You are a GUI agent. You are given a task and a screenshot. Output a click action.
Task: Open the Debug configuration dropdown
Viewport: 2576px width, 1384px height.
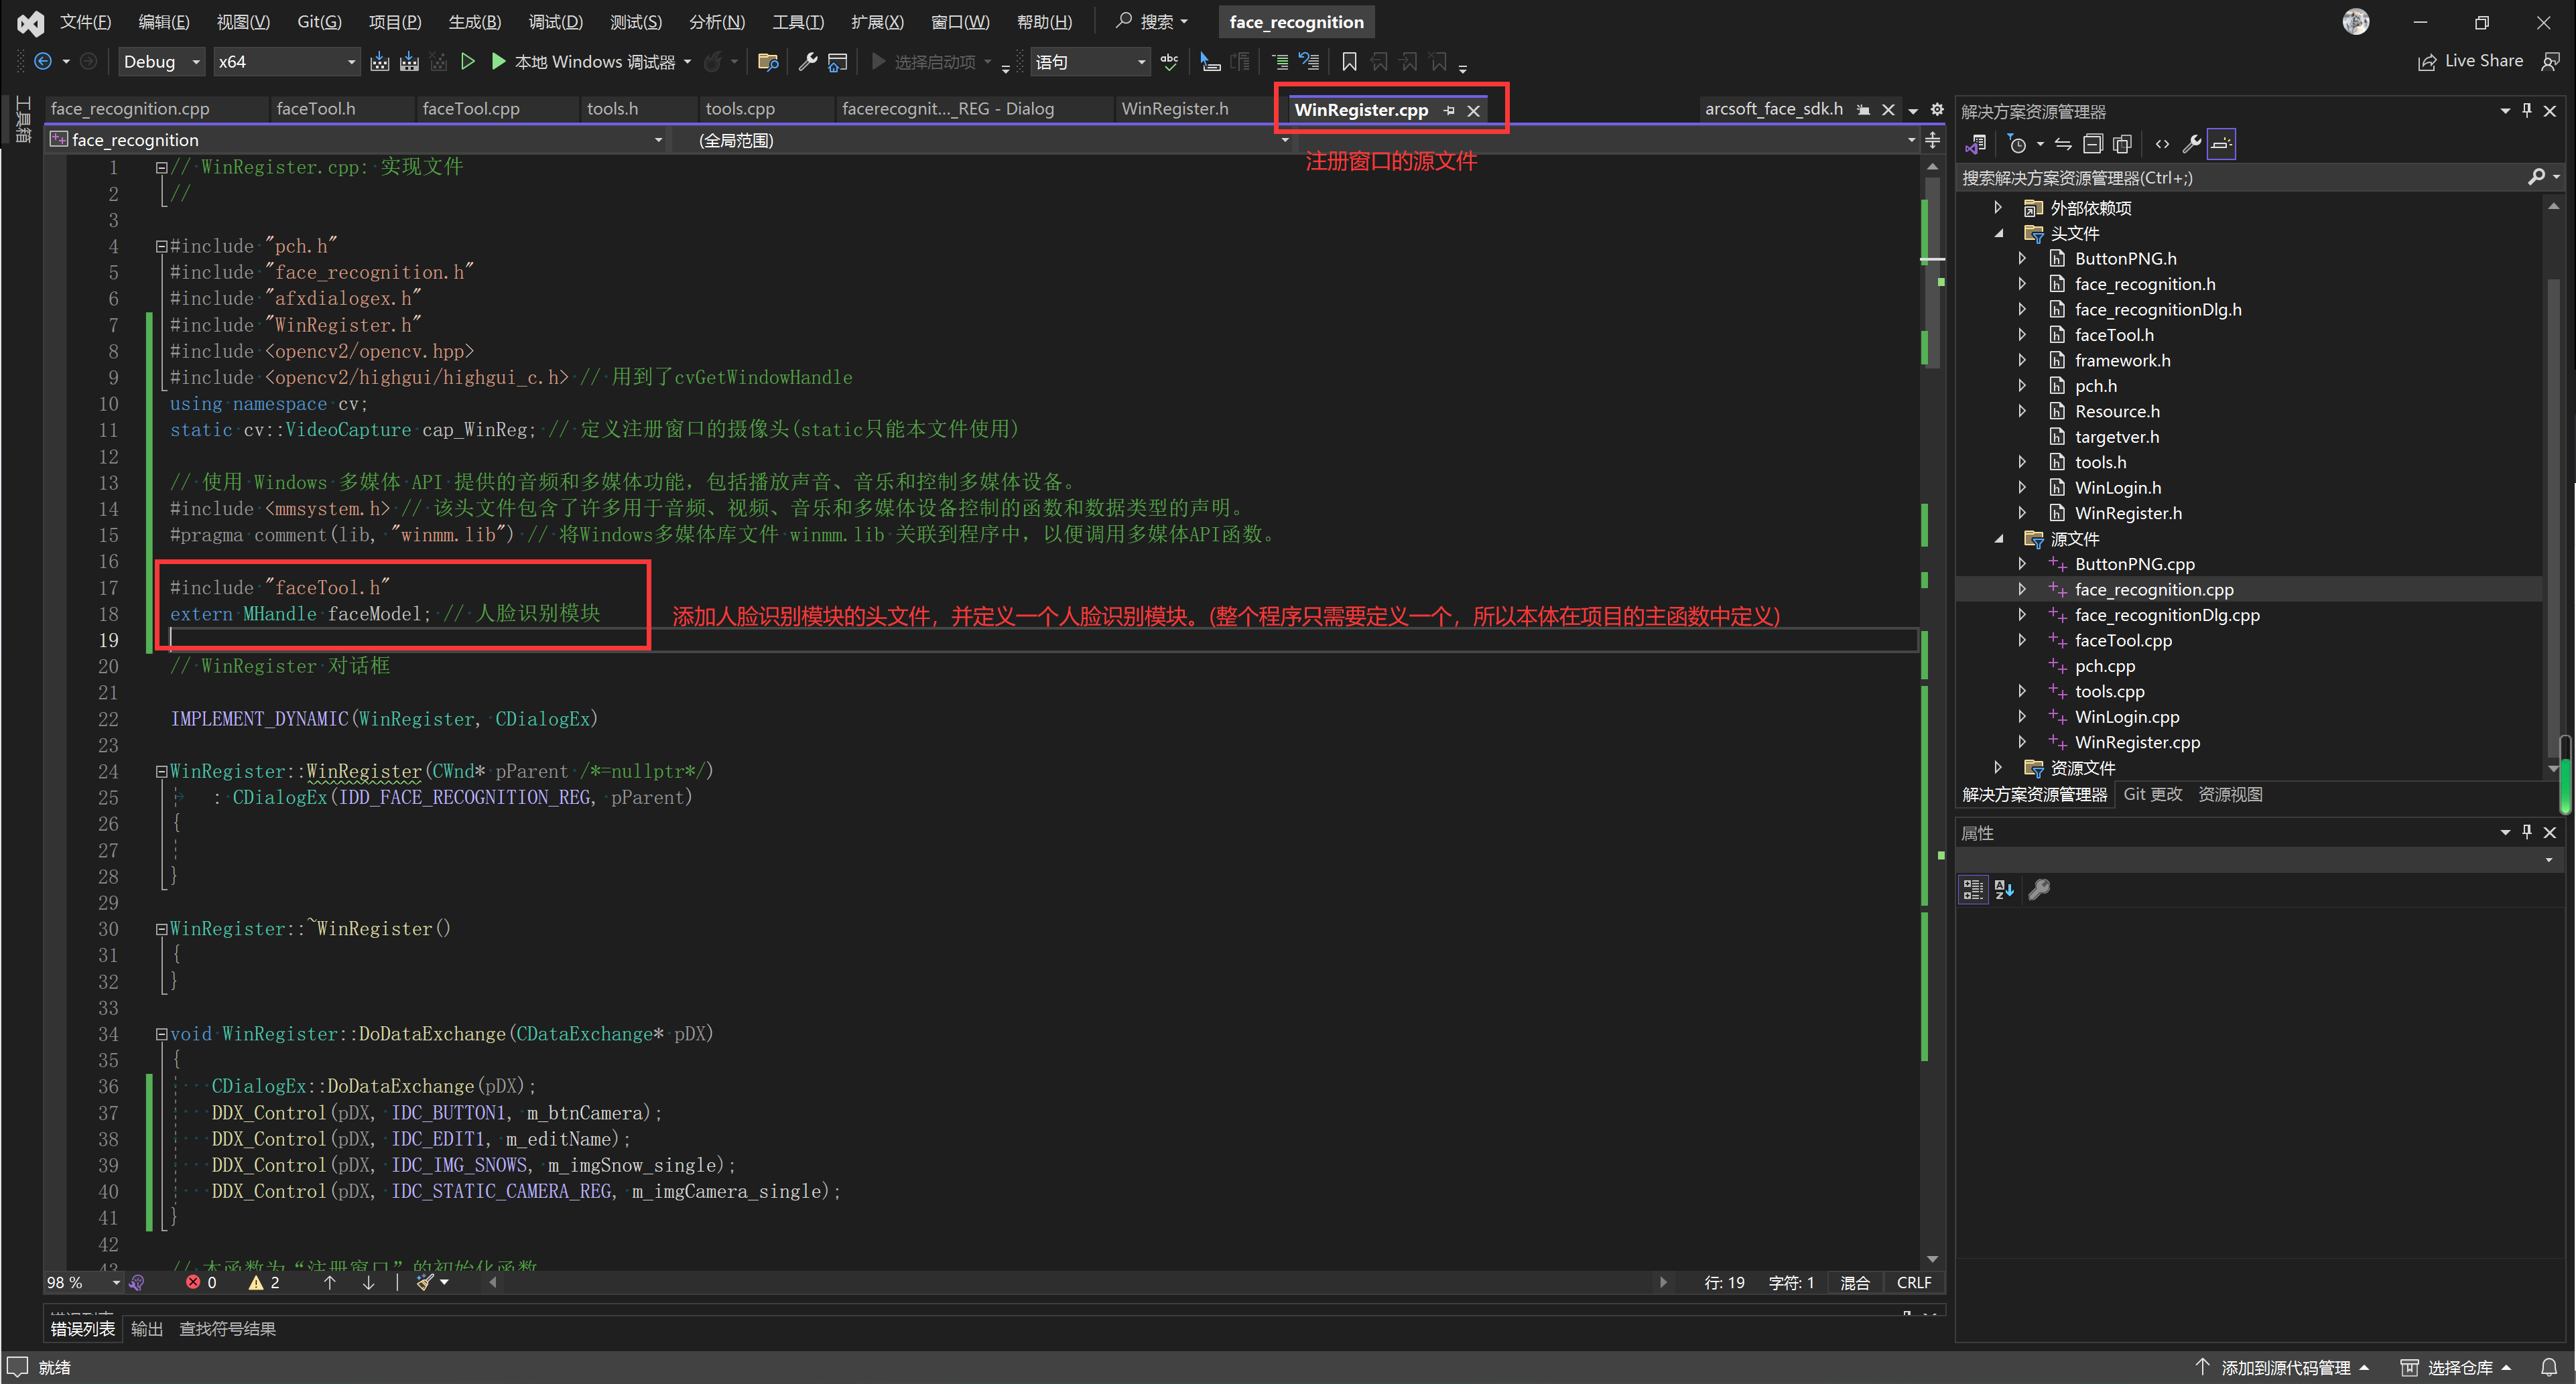click(196, 62)
